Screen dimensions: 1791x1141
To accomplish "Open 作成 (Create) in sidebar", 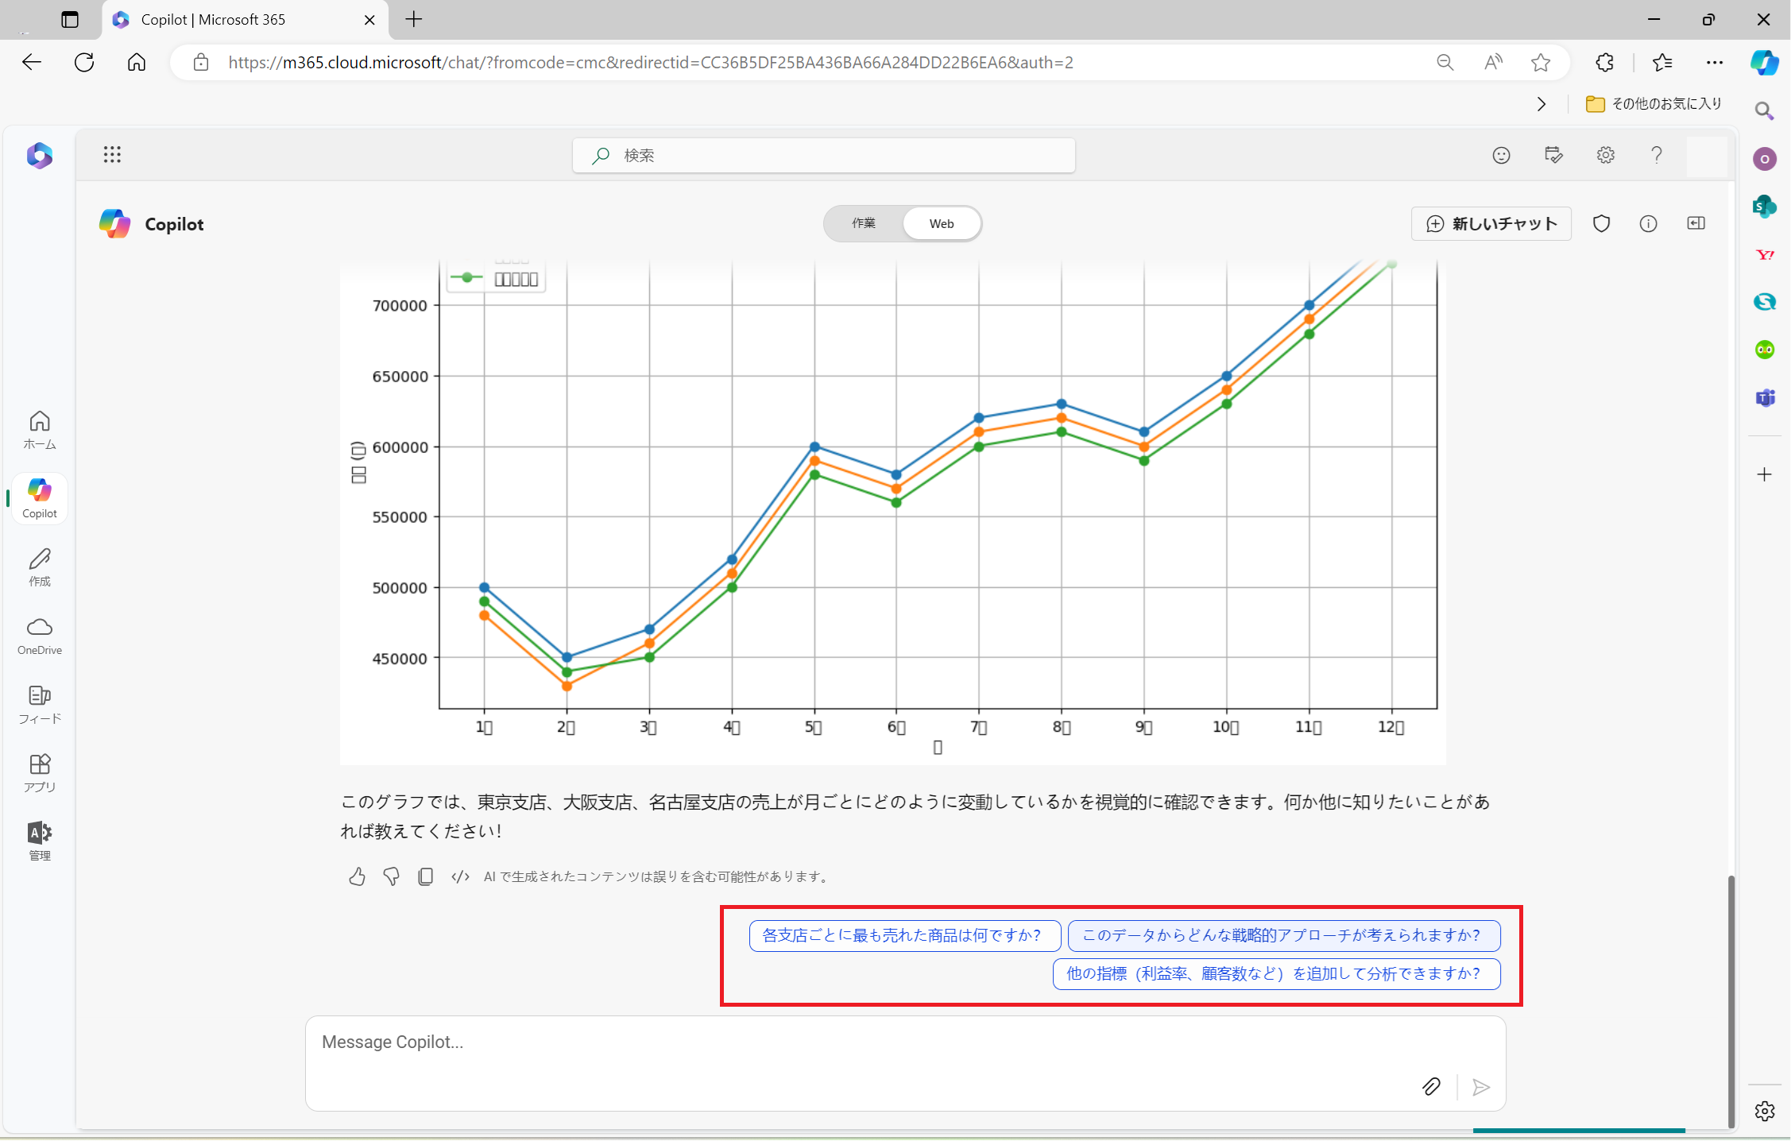I will coord(40,567).
